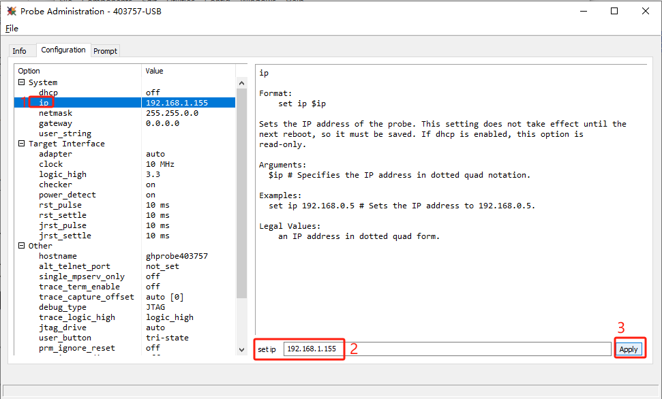
Task: Click the Value column header
Action: click(154, 71)
